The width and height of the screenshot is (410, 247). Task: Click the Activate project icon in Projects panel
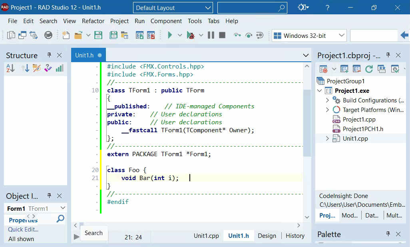click(323, 69)
